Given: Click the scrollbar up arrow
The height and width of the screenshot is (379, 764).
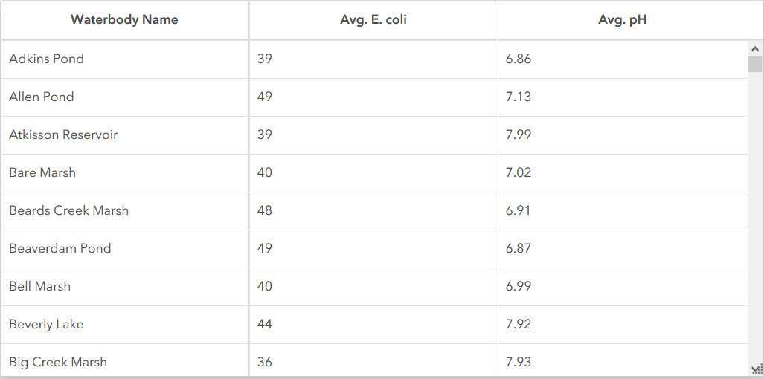Looking at the screenshot, I should [x=755, y=49].
